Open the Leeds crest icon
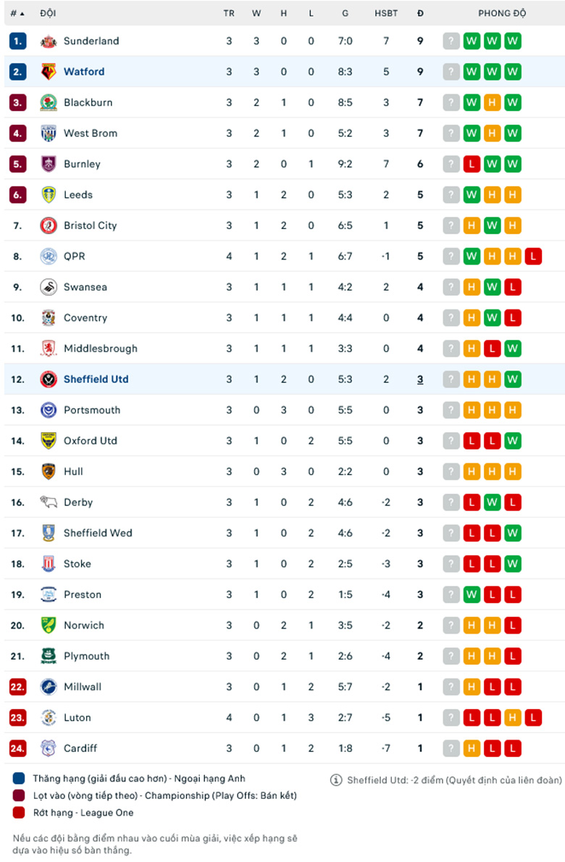This screenshot has width=565, height=862. coord(49,194)
